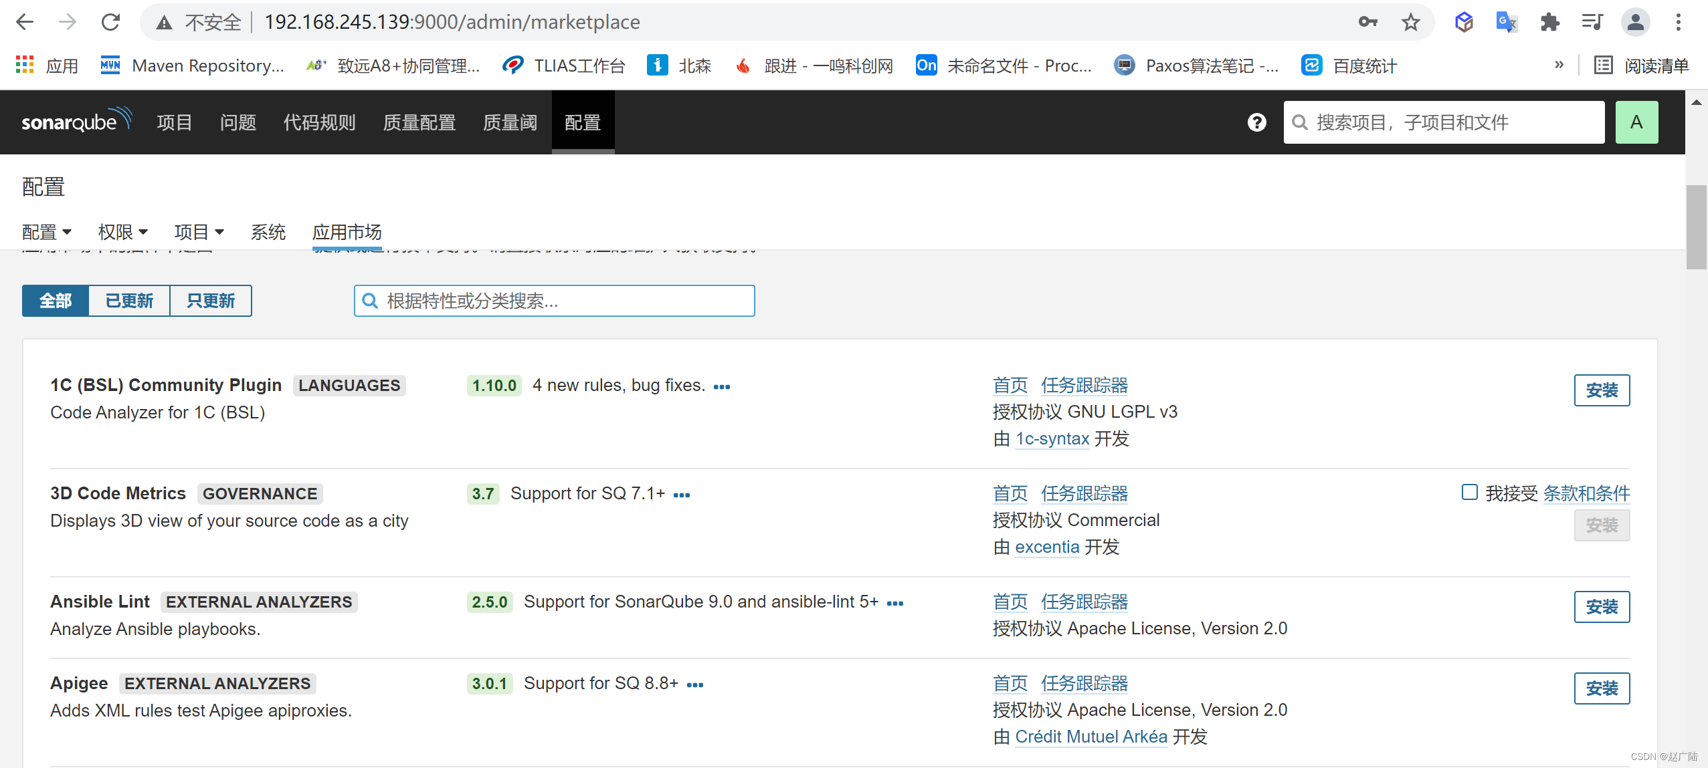The image size is (1708, 768).
Task: Open saved passwords key icon
Action: [x=1367, y=22]
